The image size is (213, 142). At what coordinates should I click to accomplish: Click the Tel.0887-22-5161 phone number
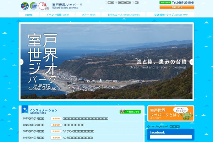[183, 2]
